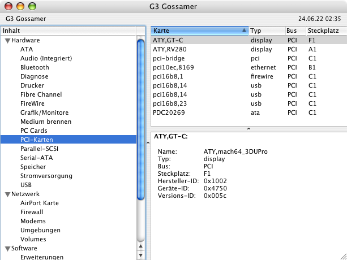Click the Netzwerk category label
The image size is (347, 260).
click(x=25, y=194)
